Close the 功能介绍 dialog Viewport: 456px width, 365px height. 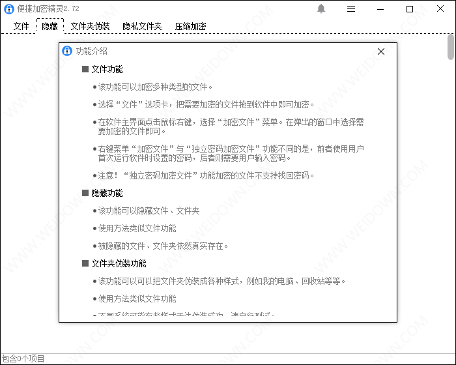click(x=381, y=51)
